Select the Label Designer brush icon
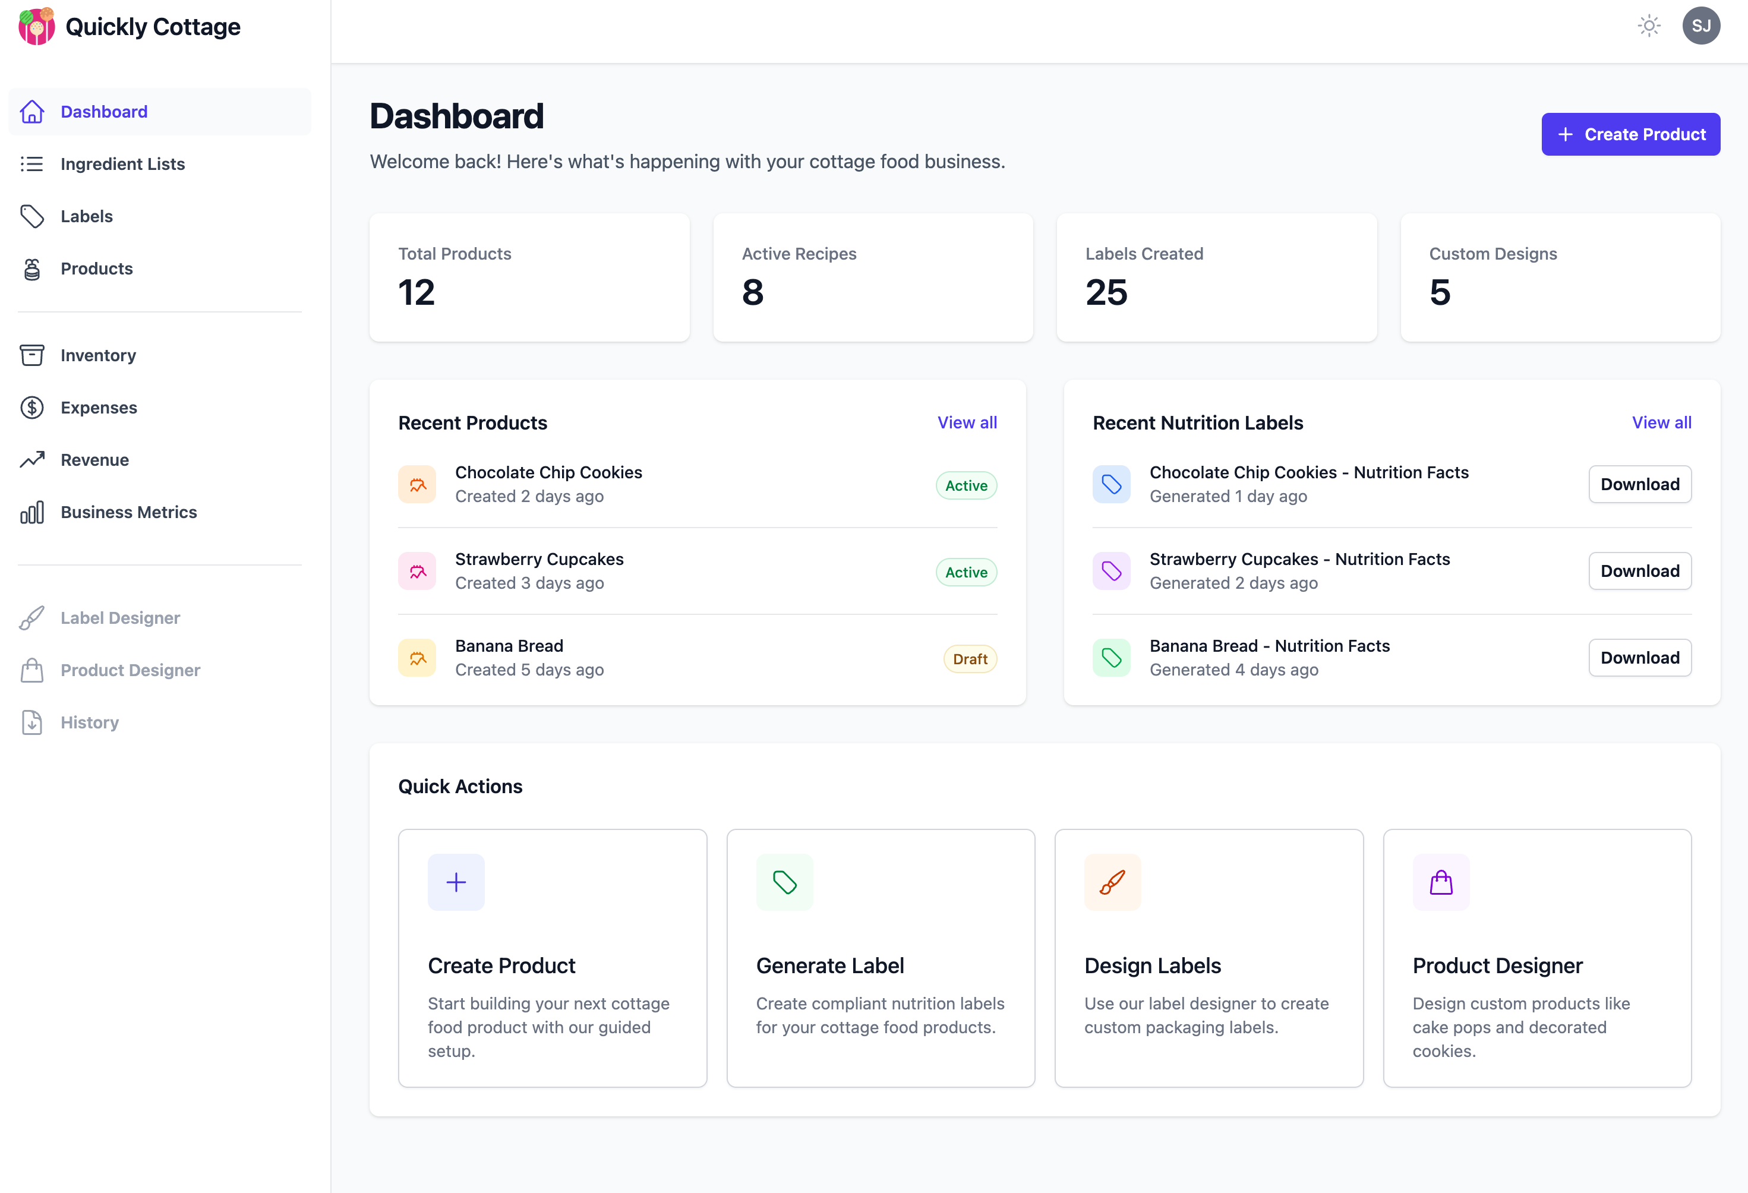Image resolution: width=1748 pixels, height=1193 pixels. click(x=32, y=617)
